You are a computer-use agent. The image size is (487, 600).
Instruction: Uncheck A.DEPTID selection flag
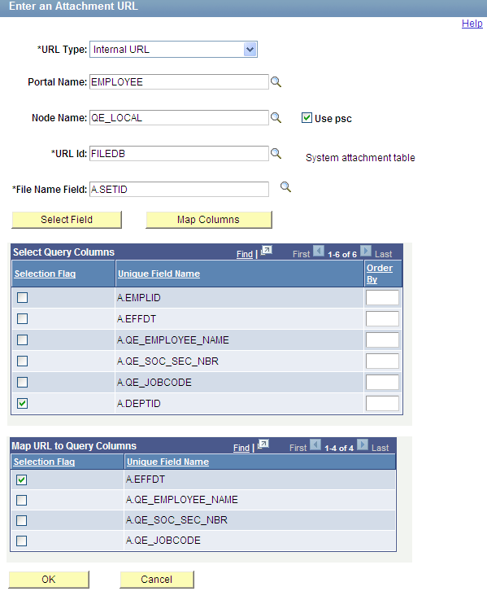(22, 403)
